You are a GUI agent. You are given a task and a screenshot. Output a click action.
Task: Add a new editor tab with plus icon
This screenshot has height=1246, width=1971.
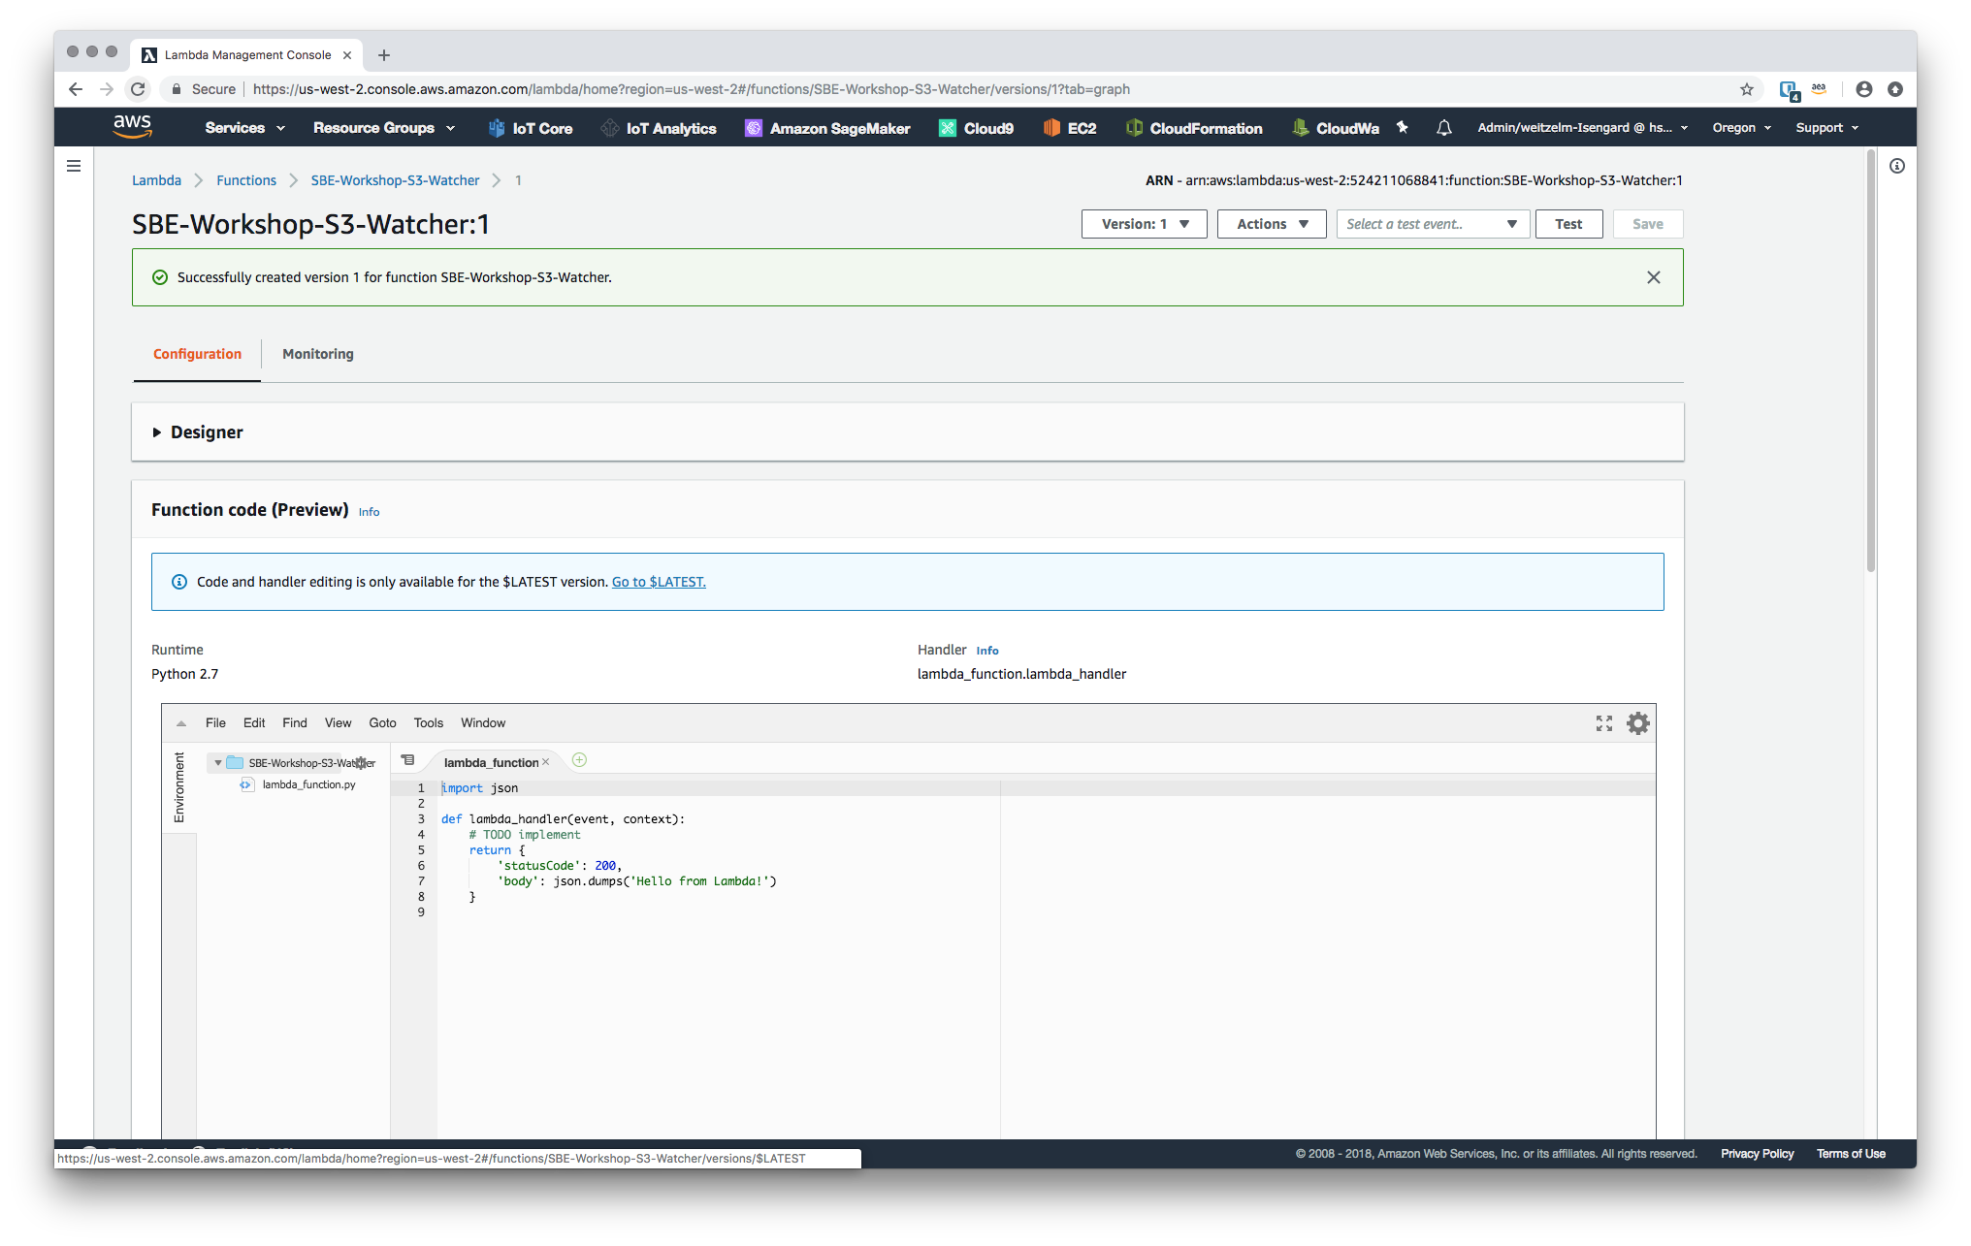click(579, 760)
